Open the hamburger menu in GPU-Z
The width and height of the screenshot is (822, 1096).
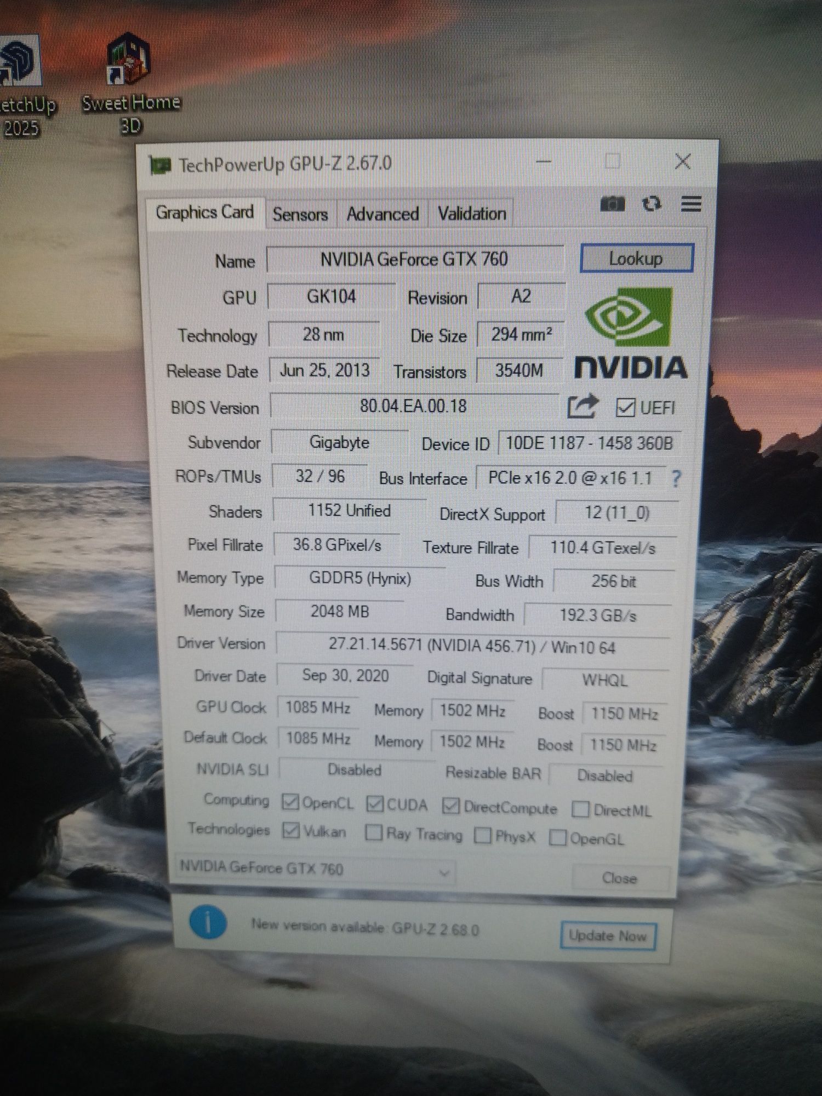tap(691, 204)
